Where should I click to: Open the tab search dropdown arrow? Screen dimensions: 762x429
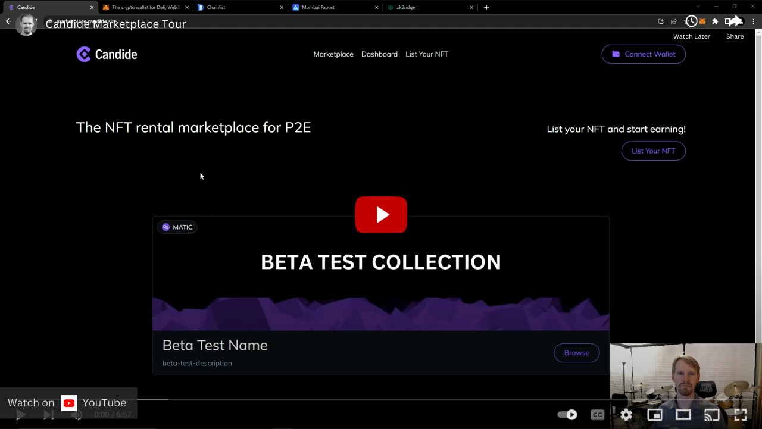tap(698, 7)
